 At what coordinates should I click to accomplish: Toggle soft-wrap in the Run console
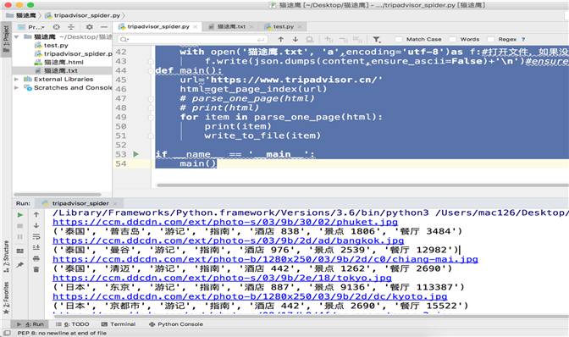point(36,236)
